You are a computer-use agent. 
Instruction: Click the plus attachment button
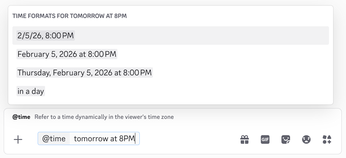point(18,140)
